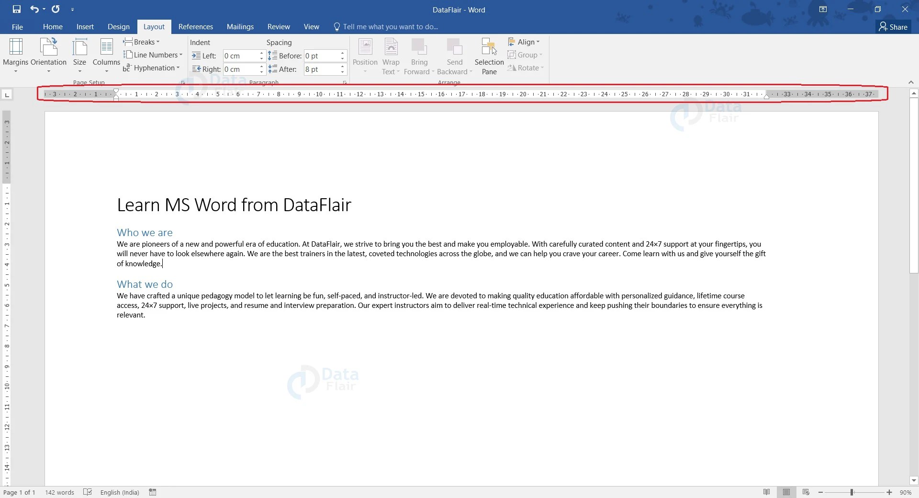
Task: Click the Tell me what you want to do box
Action: [389, 26]
